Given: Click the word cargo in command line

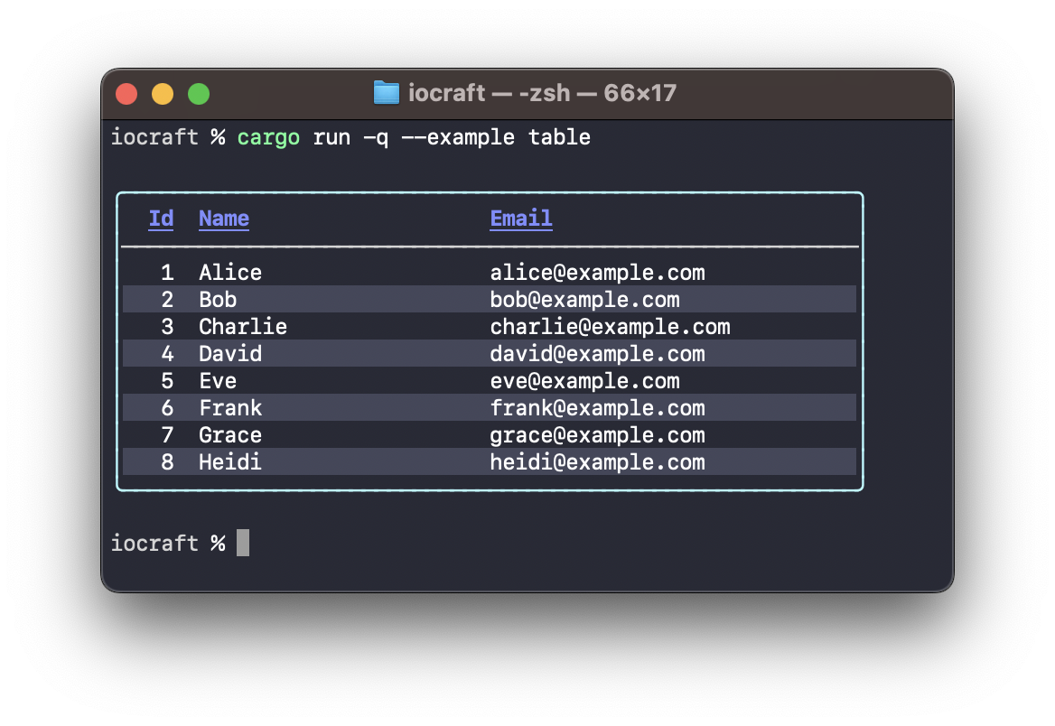Looking at the screenshot, I should 268,138.
